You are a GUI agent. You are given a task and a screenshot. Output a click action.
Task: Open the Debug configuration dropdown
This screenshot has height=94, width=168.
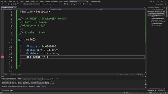click(27, 4)
